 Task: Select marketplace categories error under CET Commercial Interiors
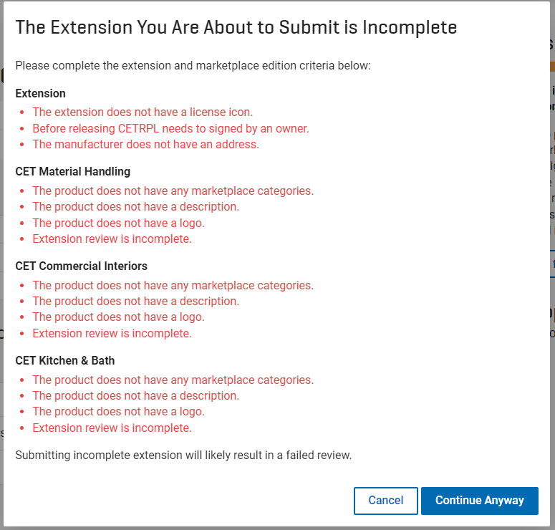pos(173,285)
